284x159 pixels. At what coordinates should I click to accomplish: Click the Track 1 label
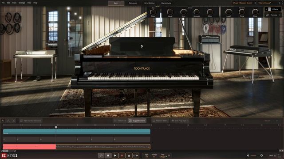267,121
